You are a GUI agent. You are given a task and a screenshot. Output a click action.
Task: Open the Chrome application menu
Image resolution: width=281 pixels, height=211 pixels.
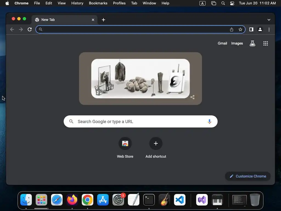tap(21, 3)
